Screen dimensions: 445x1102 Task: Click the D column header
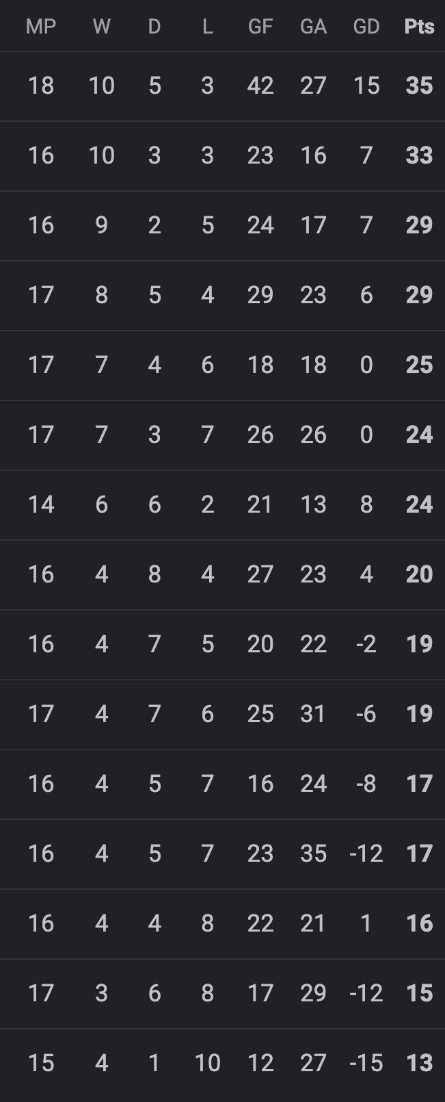[x=154, y=27]
